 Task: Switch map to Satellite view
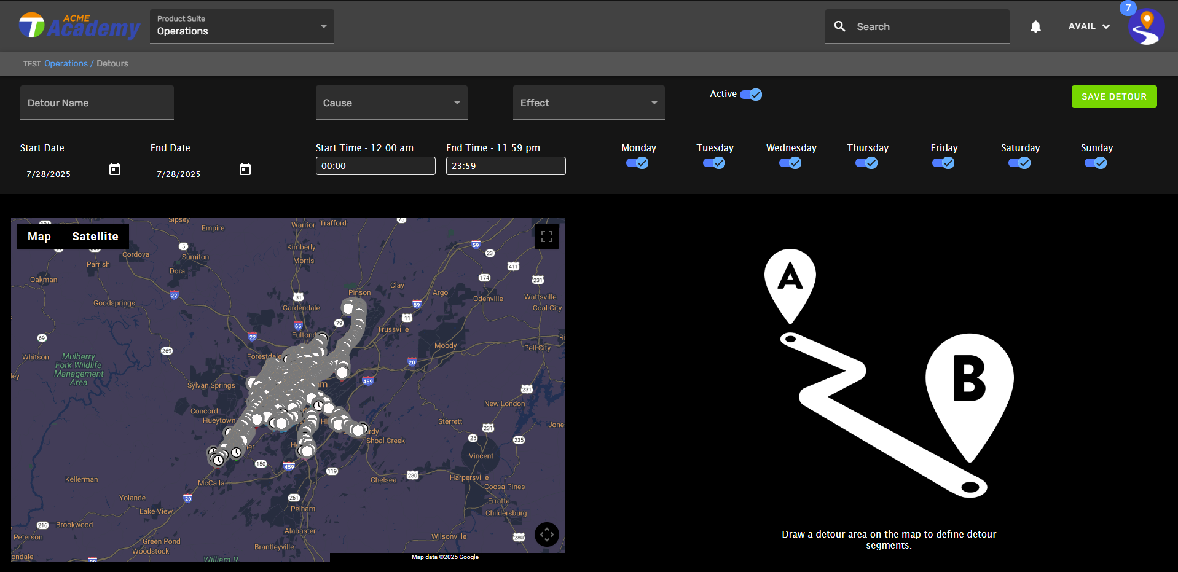tap(95, 237)
